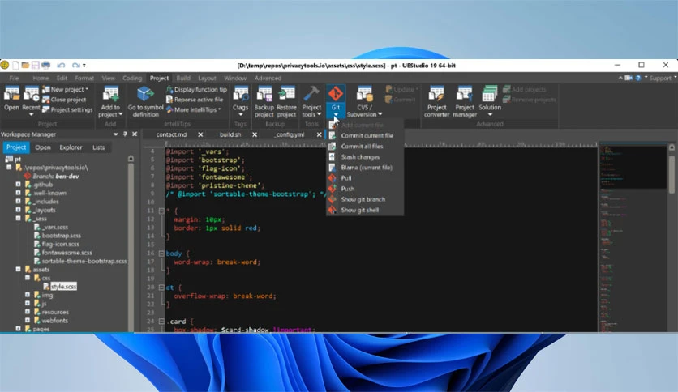This screenshot has height=392, width=678.
Task: Expand the github folder node
Action: 18,185
